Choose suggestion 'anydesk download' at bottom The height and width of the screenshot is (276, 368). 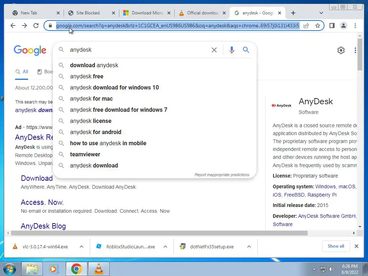click(x=155, y=165)
